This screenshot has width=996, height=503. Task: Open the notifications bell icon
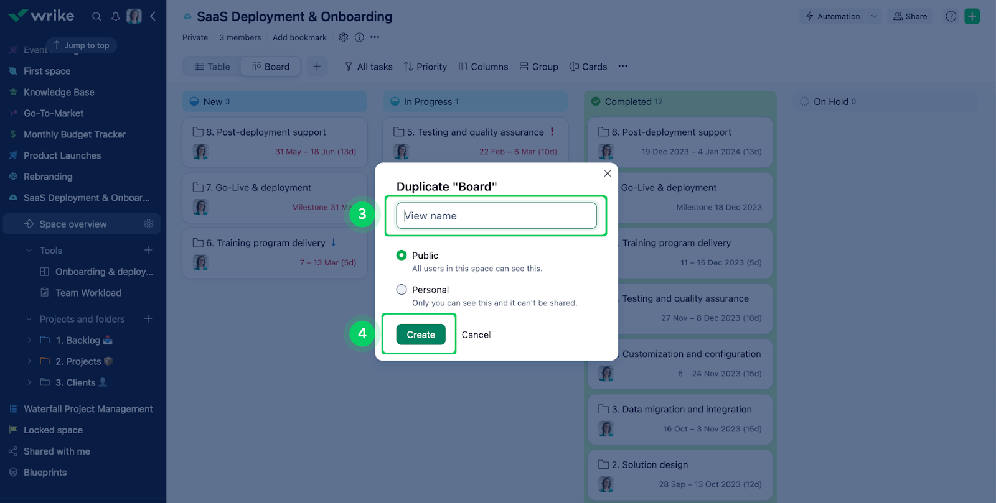(x=115, y=16)
